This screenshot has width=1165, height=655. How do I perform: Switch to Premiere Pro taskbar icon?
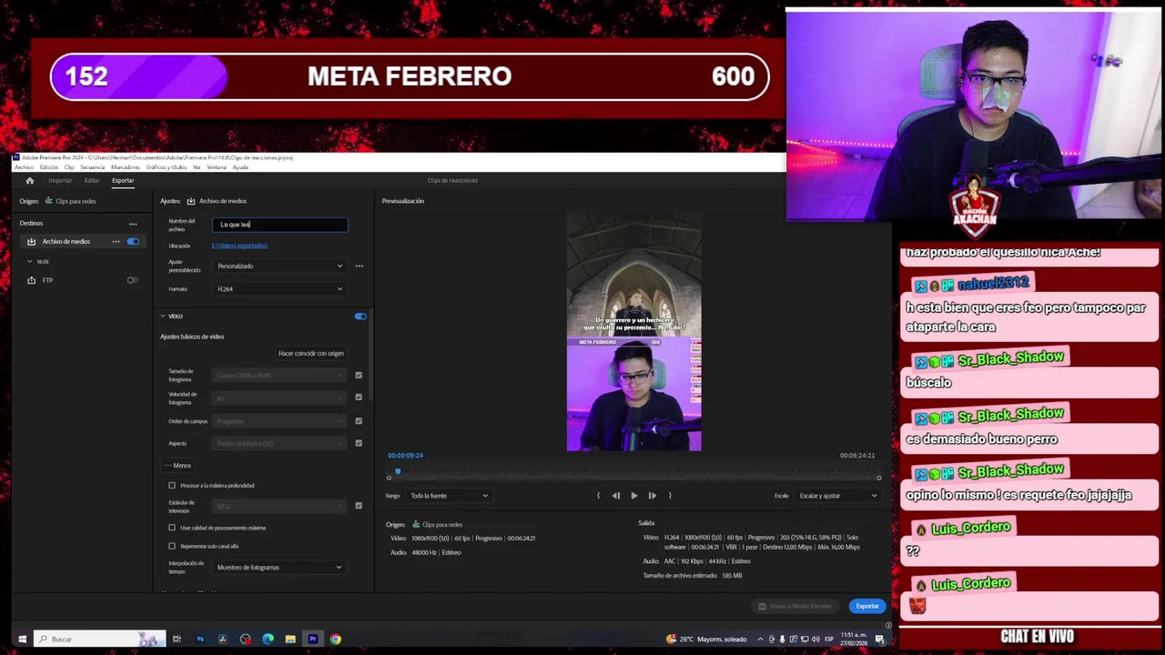coord(313,639)
